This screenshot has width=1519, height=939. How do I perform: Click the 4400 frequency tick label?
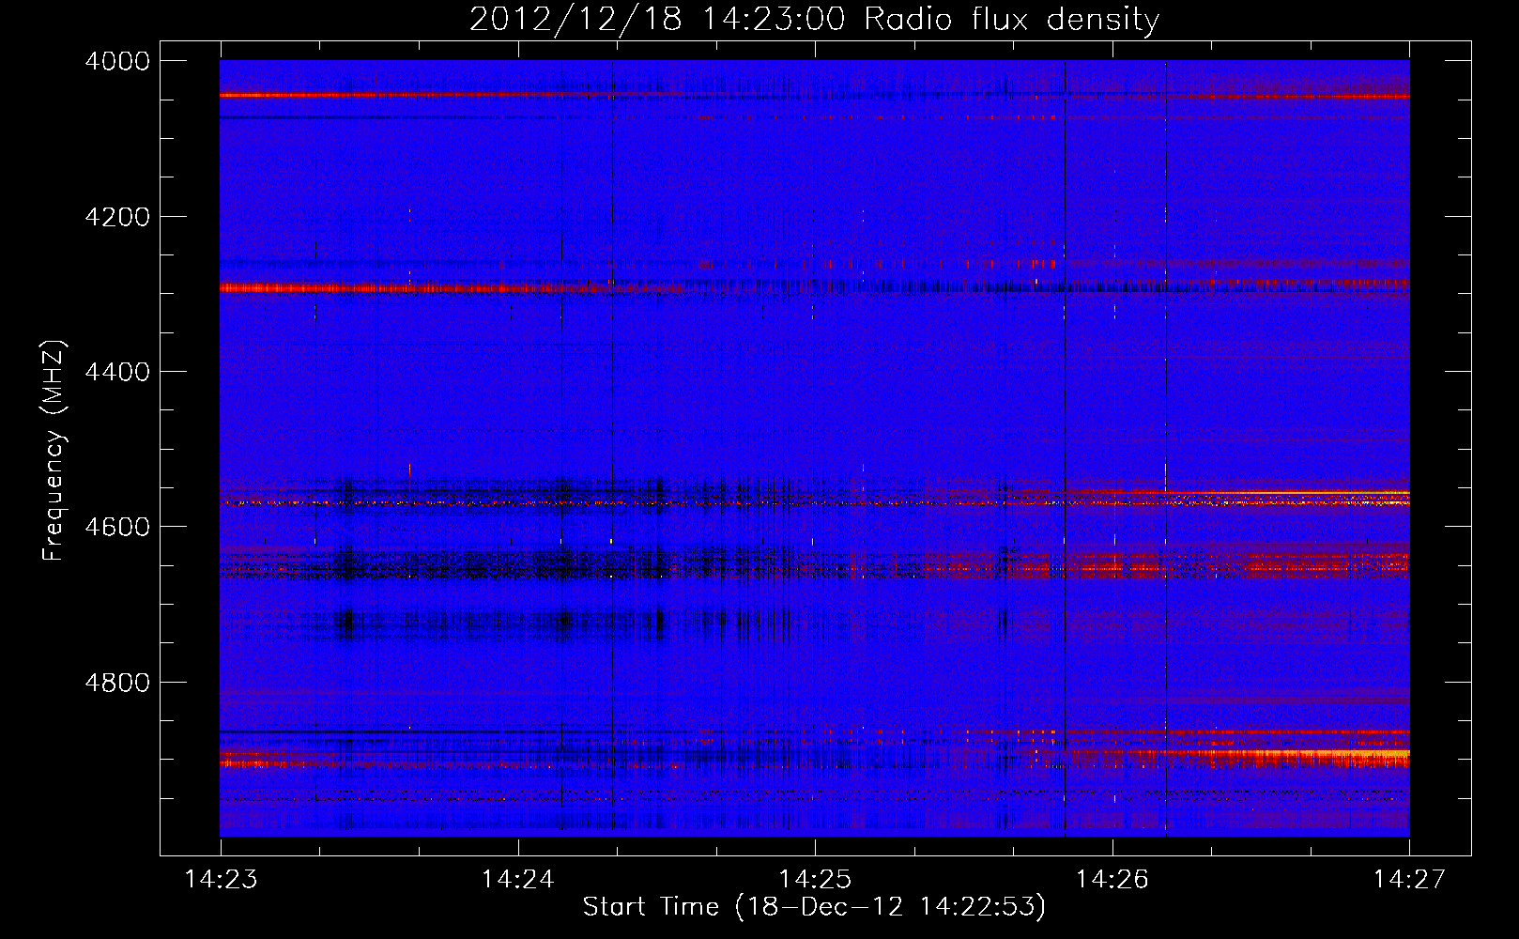[x=117, y=372]
